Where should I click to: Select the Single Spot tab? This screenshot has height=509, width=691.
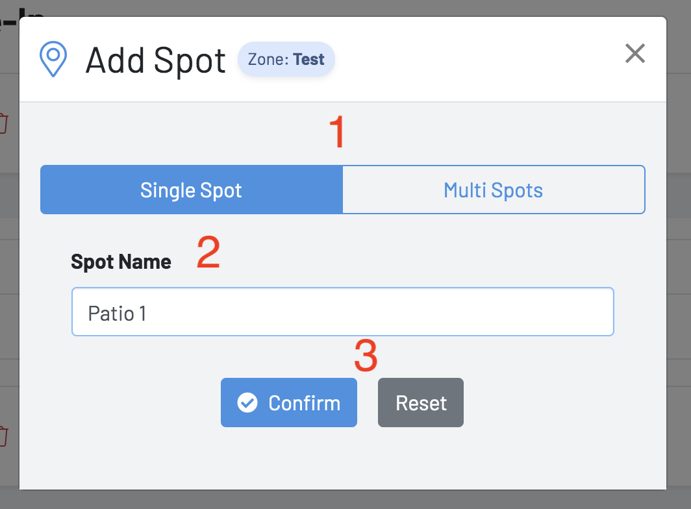[x=191, y=190]
